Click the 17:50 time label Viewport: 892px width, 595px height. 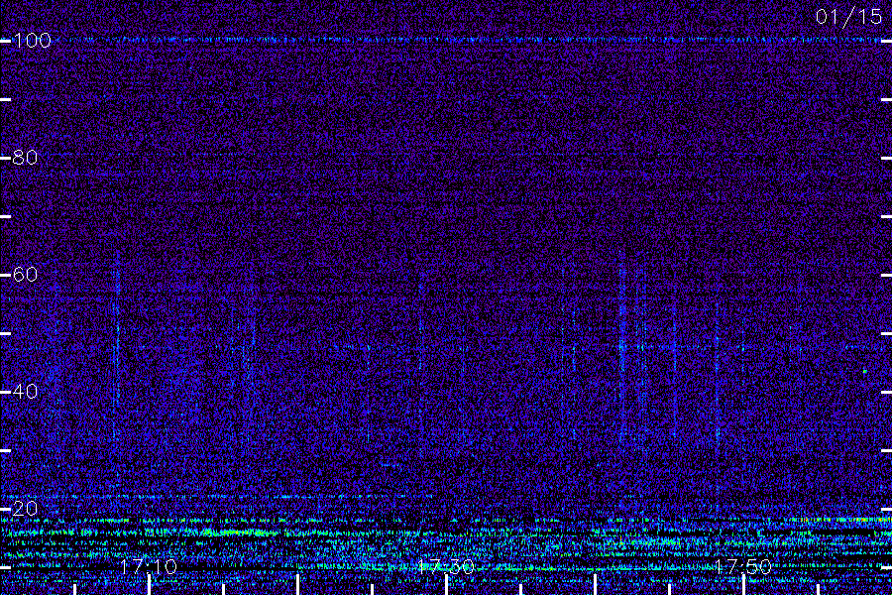tap(743, 566)
